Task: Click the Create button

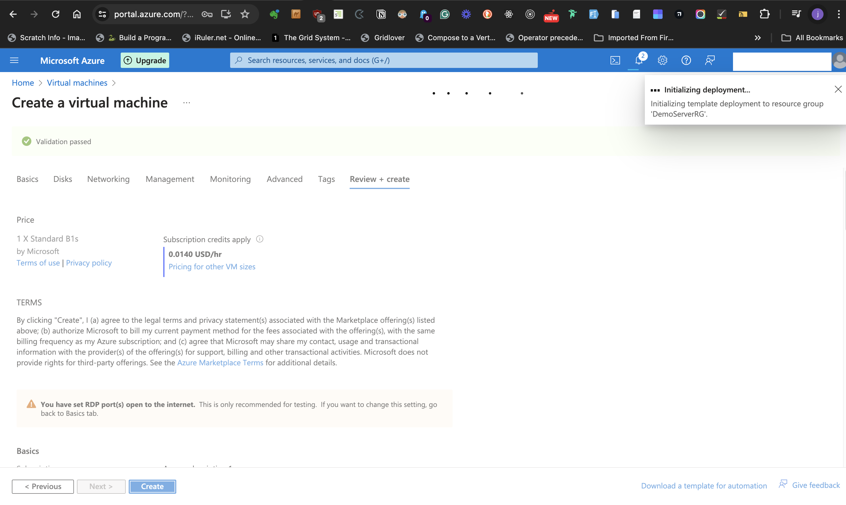Action: [x=152, y=486]
